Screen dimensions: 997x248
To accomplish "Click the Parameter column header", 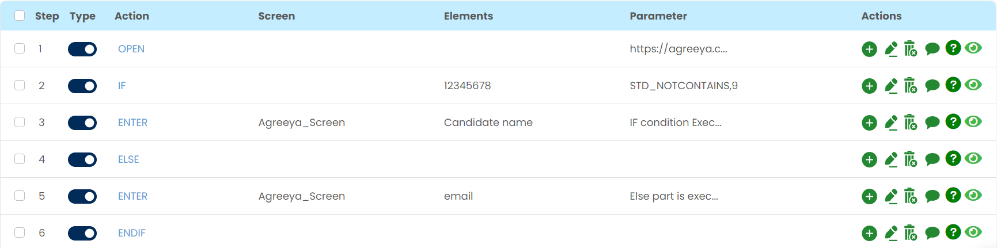I will 658,16.
